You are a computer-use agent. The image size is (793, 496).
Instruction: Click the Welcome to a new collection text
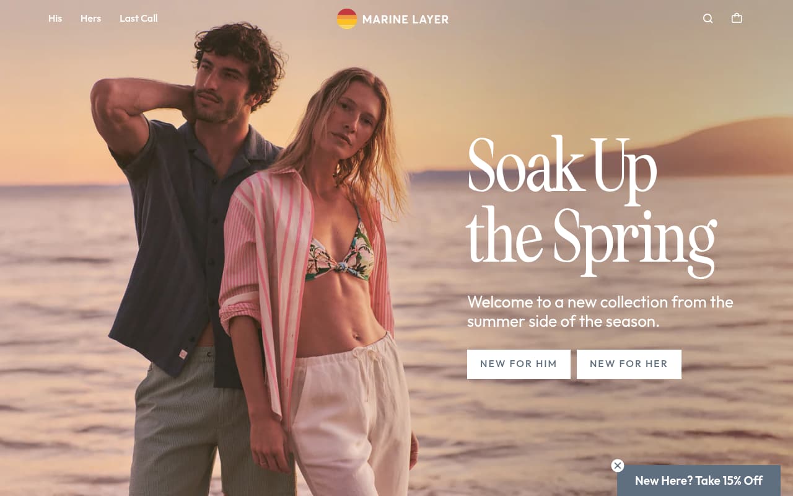600,311
